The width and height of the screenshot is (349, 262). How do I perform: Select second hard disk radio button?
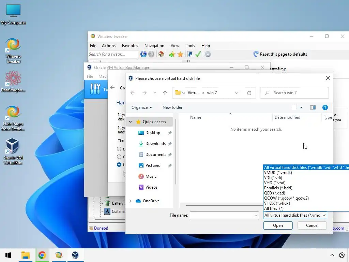119,157
